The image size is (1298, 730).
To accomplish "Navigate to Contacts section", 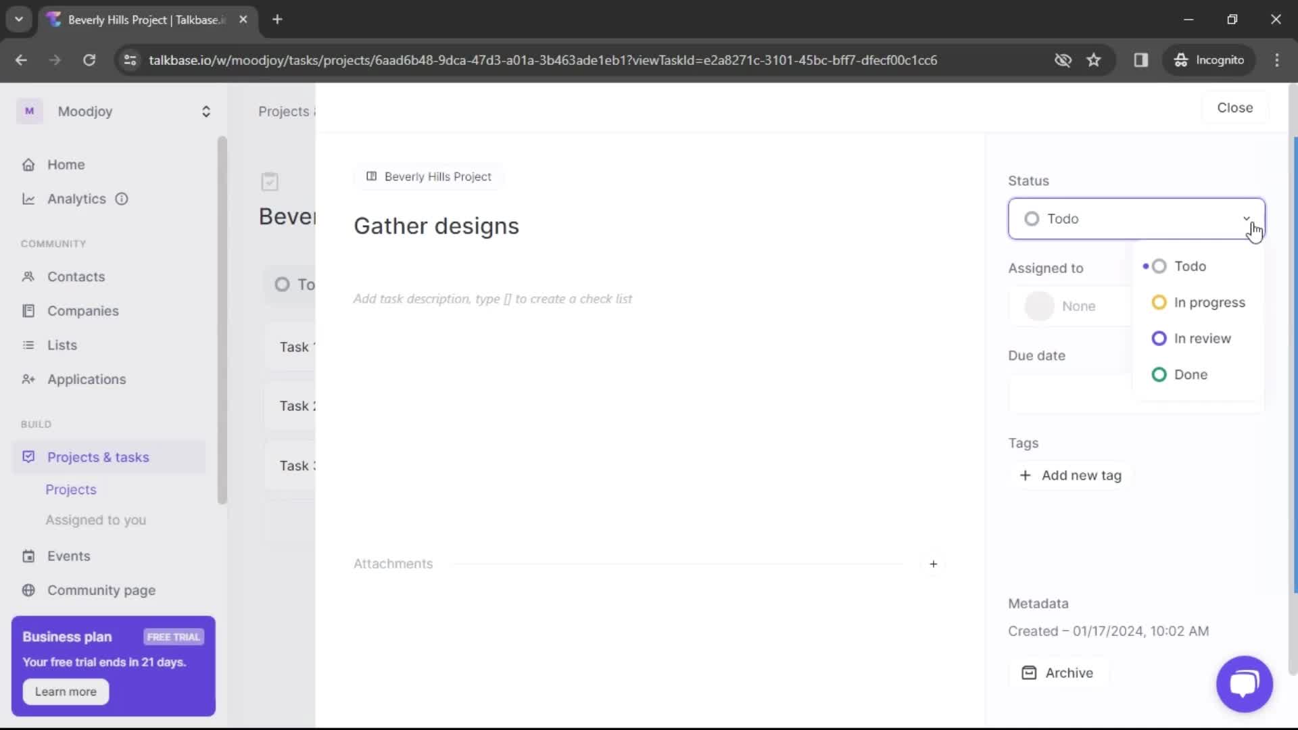I will tap(76, 276).
